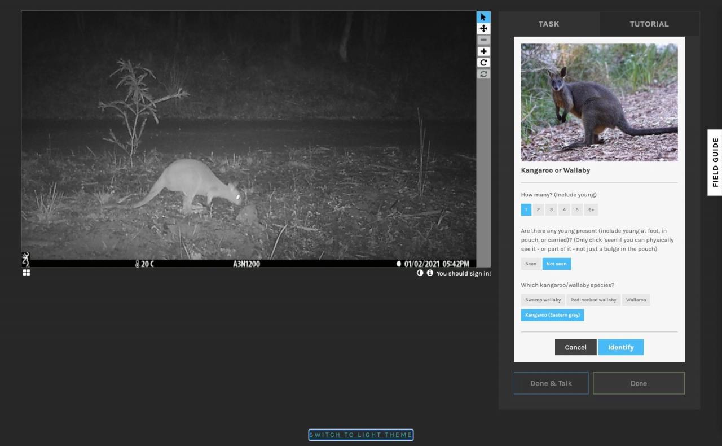Screen dimensions: 722x446
Task: Choose Swamp wallaby species
Action: coord(543,300)
